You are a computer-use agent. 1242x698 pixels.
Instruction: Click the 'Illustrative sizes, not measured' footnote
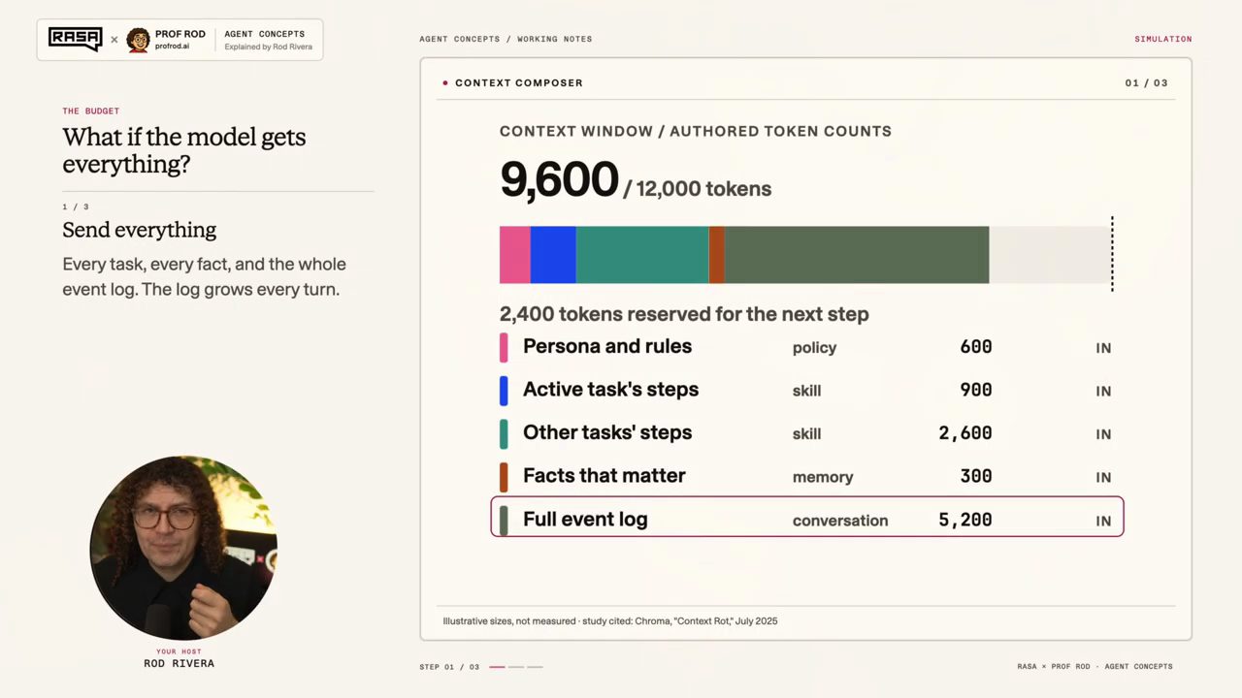(x=509, y=621)
